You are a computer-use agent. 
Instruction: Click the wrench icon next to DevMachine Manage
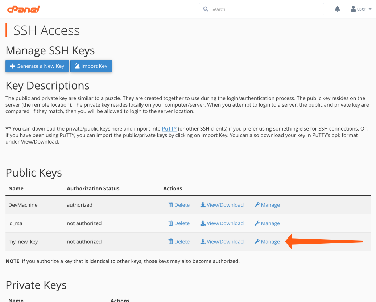[257, 205]
